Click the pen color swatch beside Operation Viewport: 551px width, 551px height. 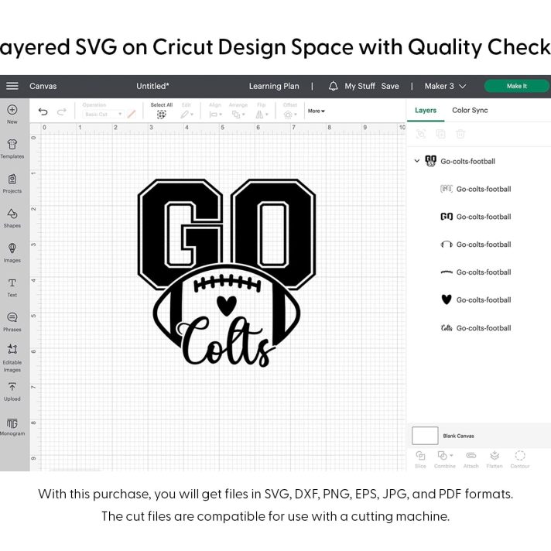tap(132, 115)
